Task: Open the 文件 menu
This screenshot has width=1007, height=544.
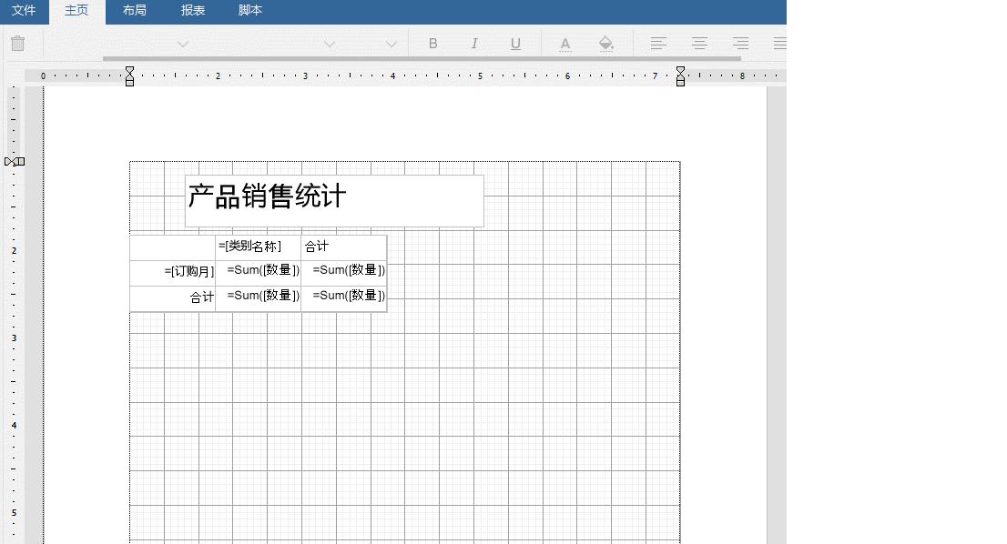Action: (x=25, y=12)
